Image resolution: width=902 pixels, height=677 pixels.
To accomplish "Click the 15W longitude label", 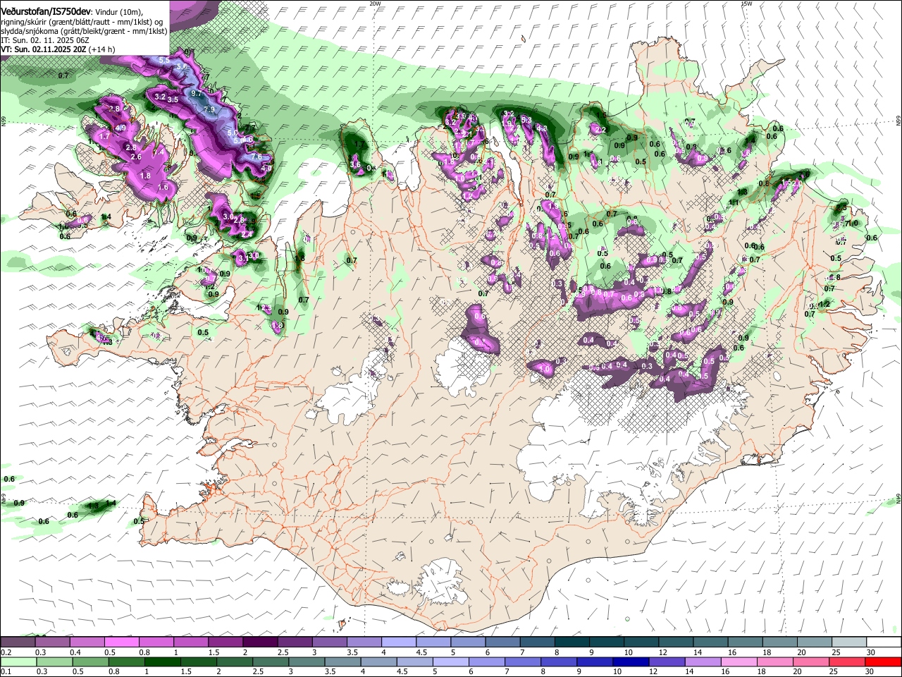I will click(746, 4).
